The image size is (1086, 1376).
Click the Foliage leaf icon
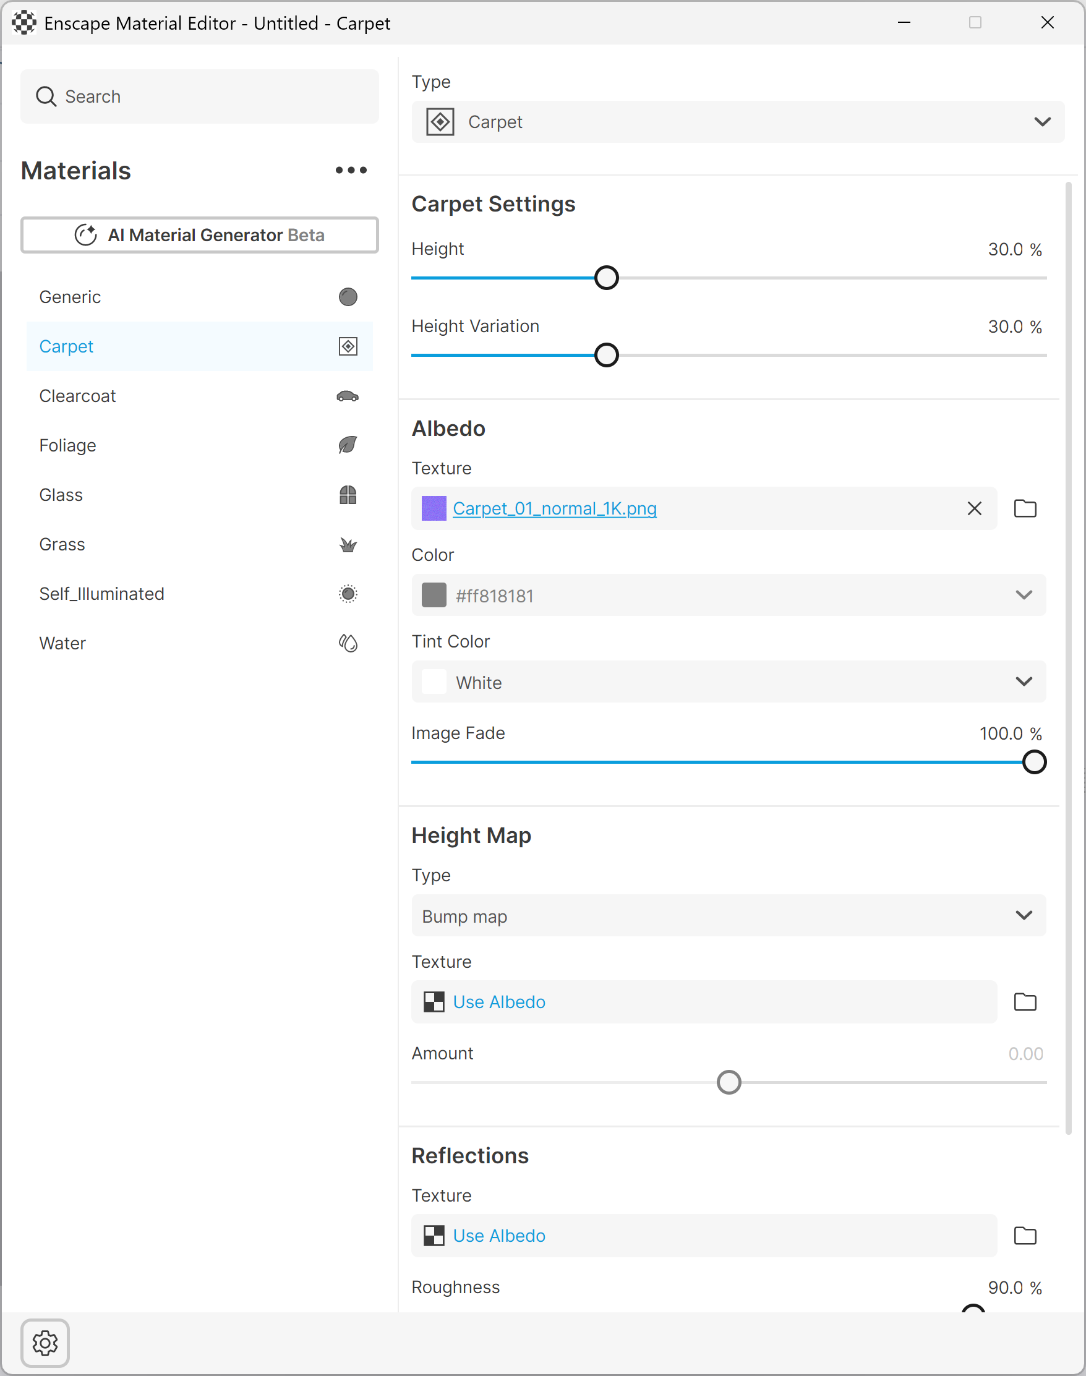coord(348,445)
